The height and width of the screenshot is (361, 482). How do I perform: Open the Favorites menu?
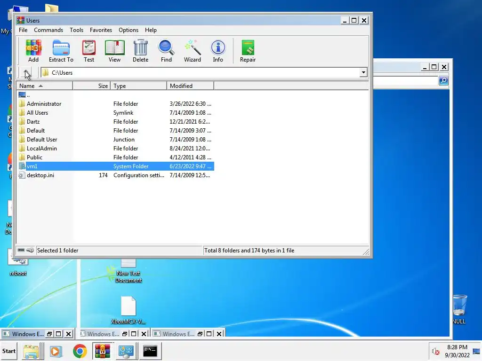tap(101, 30)
